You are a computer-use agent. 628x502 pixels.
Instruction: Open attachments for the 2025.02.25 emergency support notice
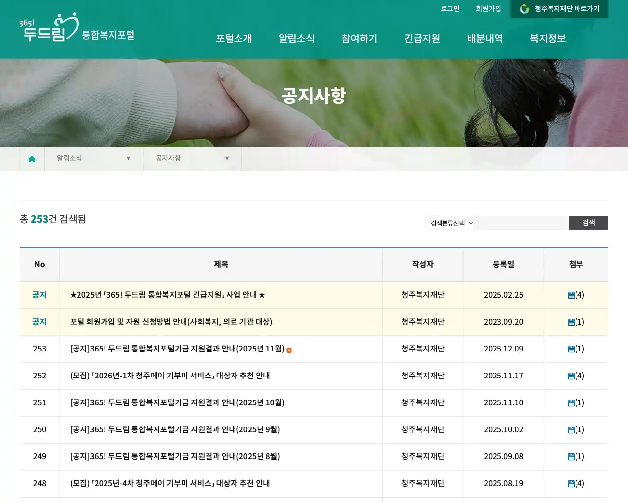coord(570,295)
